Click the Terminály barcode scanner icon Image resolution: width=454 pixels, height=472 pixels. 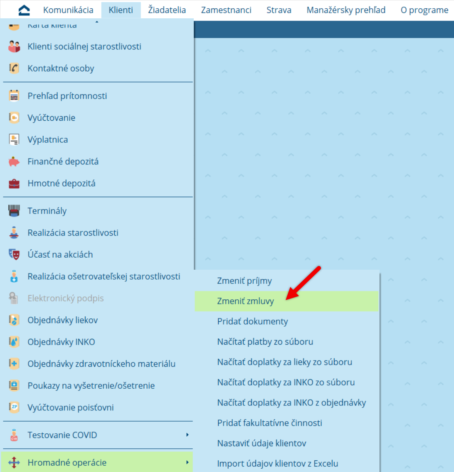[x=14, y=211]
